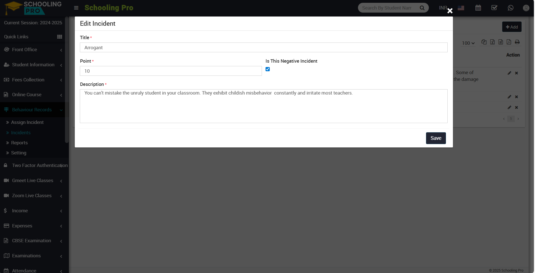Open the user profile avatar

[x=526, y=8]
